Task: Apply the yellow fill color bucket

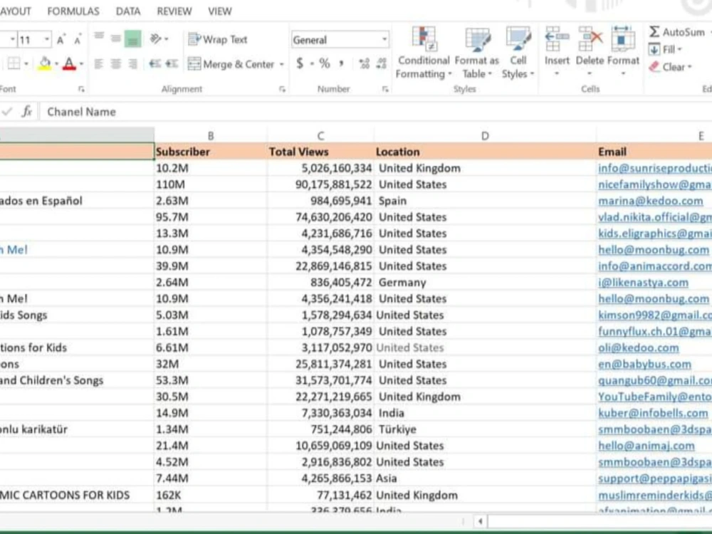Action: coord(44,63)
